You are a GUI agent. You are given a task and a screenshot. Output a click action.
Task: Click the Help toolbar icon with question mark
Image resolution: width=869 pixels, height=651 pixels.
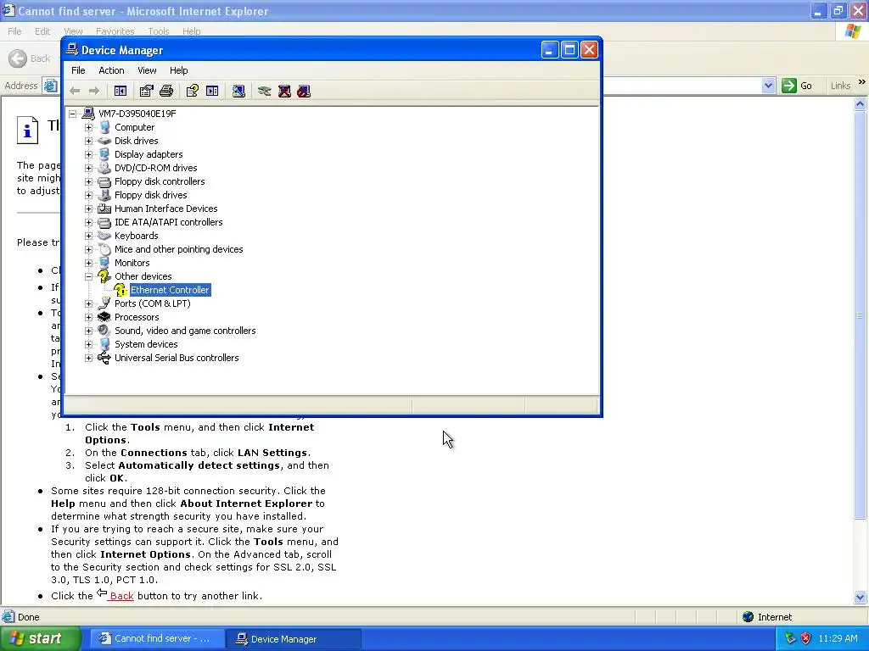(193, 91)
